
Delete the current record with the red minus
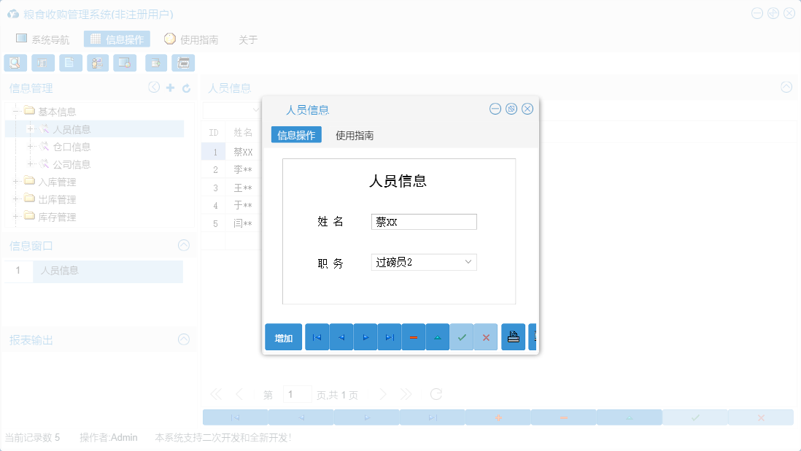click(x=413, y=336)
